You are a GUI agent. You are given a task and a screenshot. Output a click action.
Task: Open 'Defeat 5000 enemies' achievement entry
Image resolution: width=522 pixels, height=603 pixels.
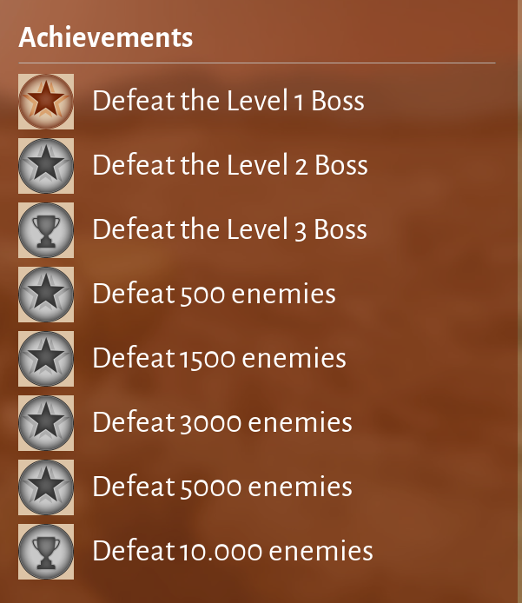(x=222, y=487)
